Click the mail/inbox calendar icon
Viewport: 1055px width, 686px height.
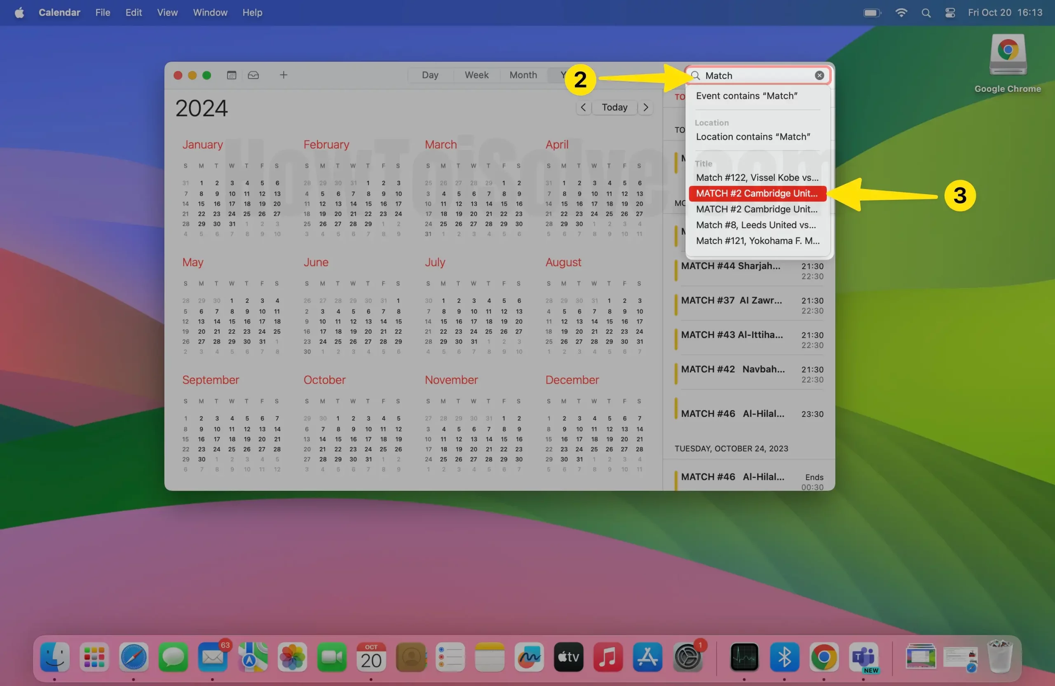click(x=252, y=75)
